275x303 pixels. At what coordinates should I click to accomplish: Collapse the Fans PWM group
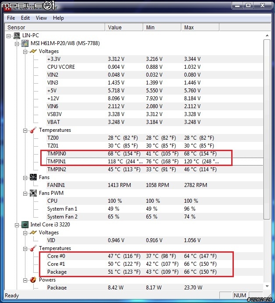pos(25,194)
